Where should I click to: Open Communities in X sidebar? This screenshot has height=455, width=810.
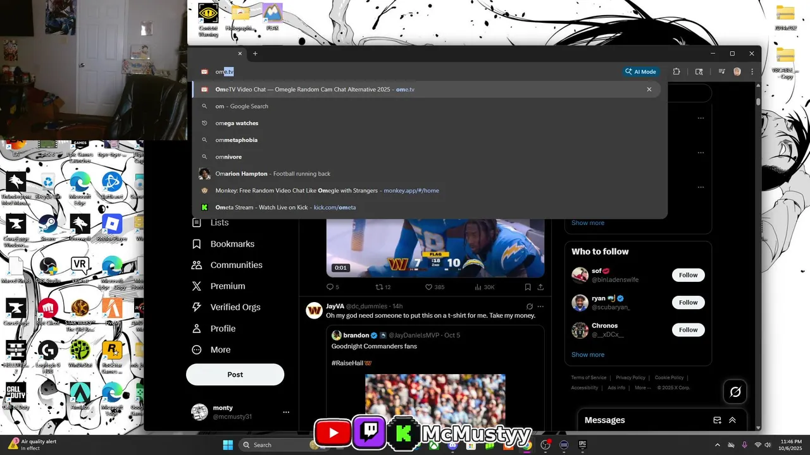tap(227, 265)
